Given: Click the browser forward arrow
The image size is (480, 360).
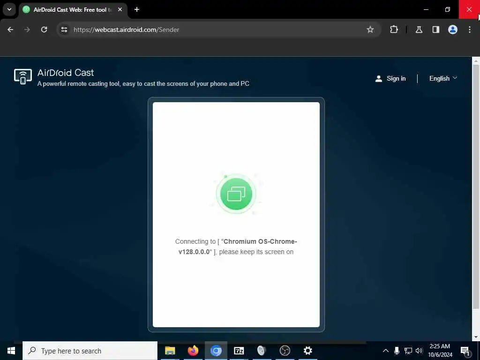Looking at the screenshot, I should tap(27, 30).
